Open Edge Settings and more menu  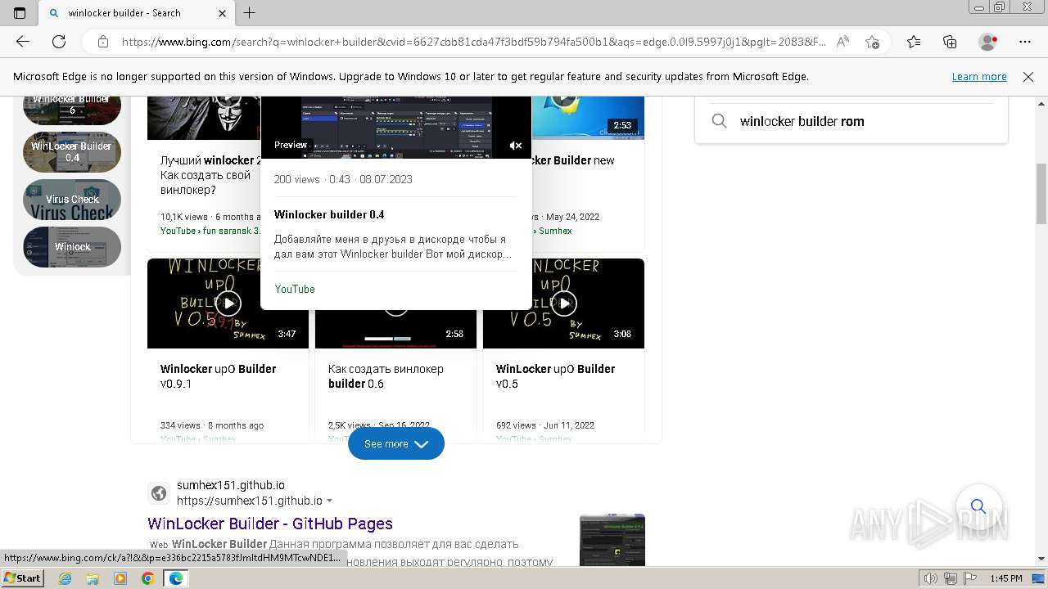[x=1025, y=42]
